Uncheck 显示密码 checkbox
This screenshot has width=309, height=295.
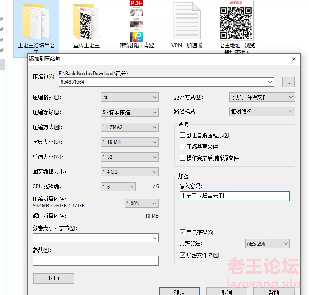click(183, 232)
